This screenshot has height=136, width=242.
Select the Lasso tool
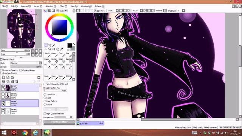point(50,45)
